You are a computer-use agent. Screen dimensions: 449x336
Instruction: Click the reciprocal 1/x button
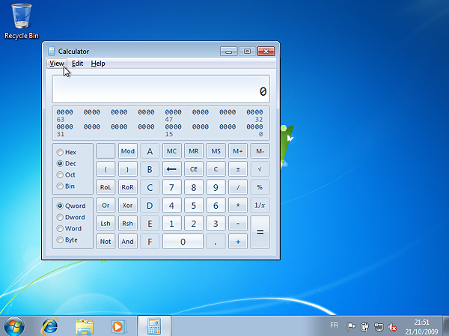(x=260, y=205)
